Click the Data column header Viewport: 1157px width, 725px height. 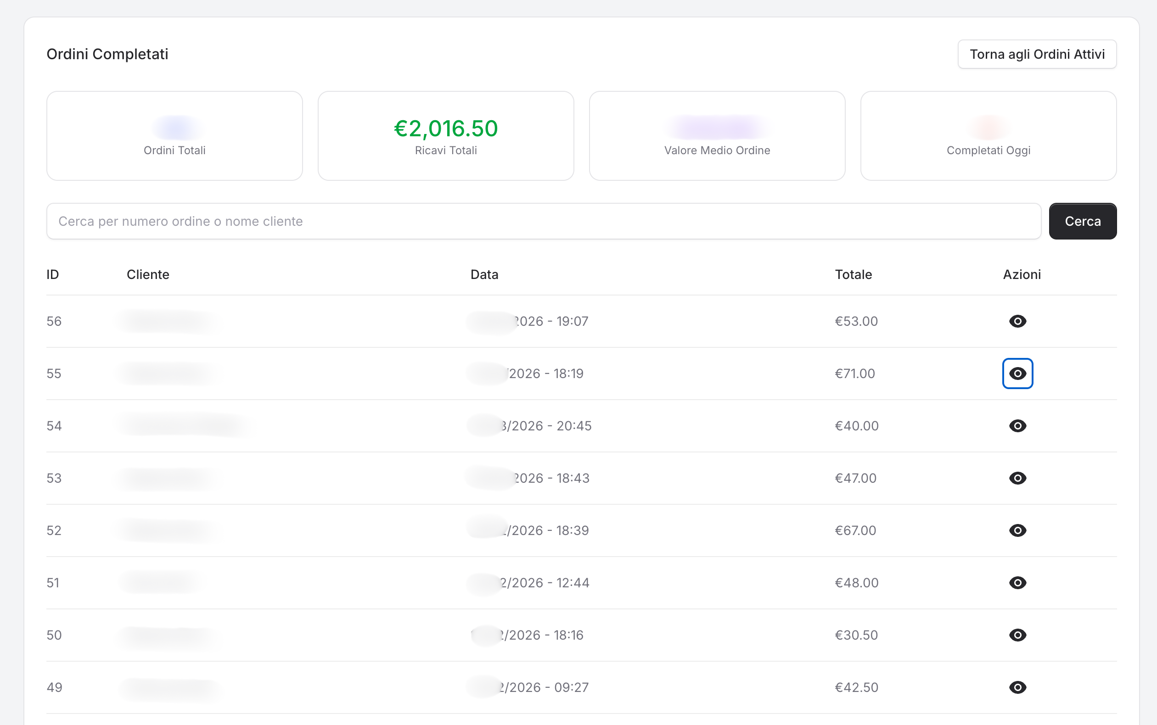(483, 274)
